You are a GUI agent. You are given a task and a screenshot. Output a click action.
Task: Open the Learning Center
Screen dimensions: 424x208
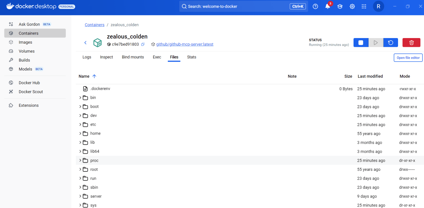pyautogui.click(x=340, y=6)
